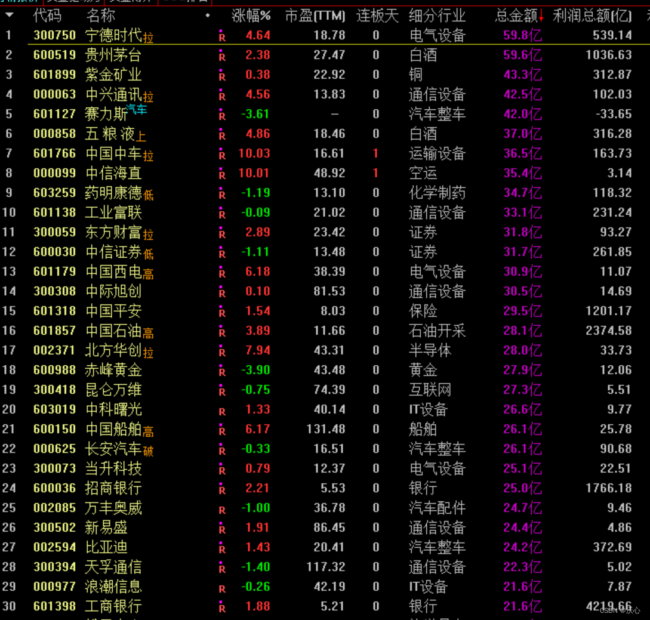
Task: Click the R icon in the 中际旭创 row
Action: (x=222, y=291)
